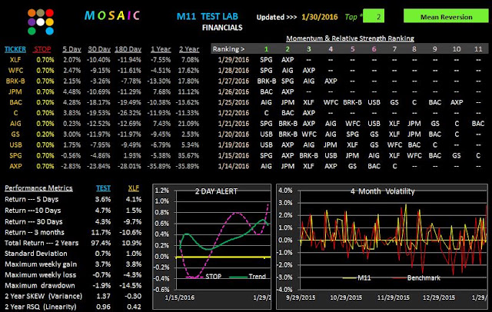Click the 2 DAY ALERT chart
Viewport: 492px width, 312px height.
pos(212,247)
